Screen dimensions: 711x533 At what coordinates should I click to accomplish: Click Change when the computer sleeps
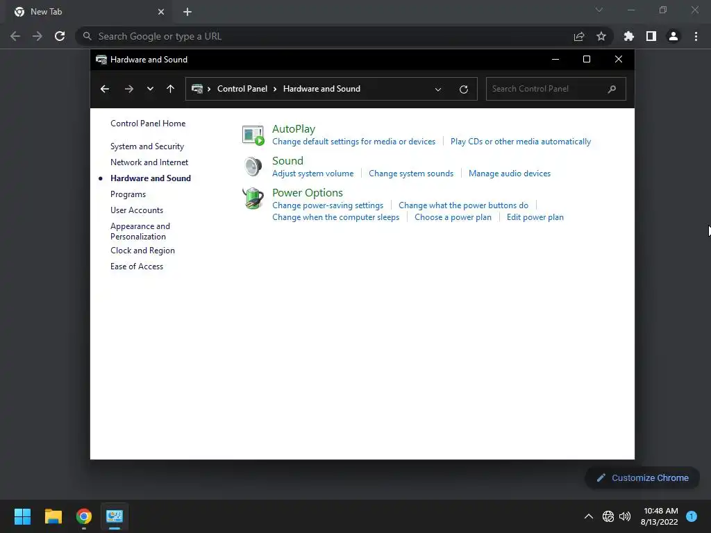coord(335,217)
